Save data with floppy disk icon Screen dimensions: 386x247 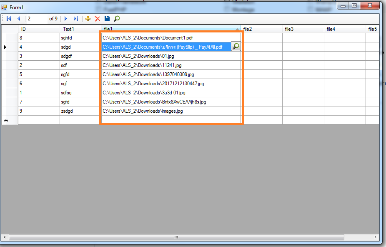107,19
